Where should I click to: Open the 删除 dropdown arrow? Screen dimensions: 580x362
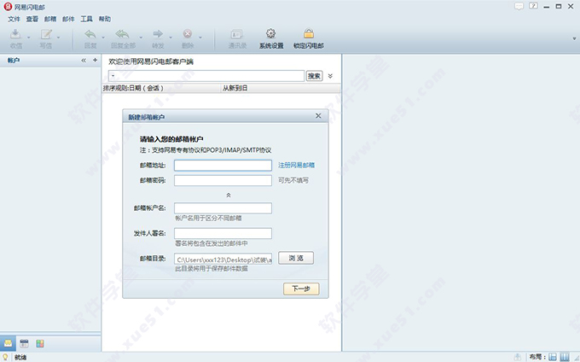pyautogui.click(x=200, y=38)
